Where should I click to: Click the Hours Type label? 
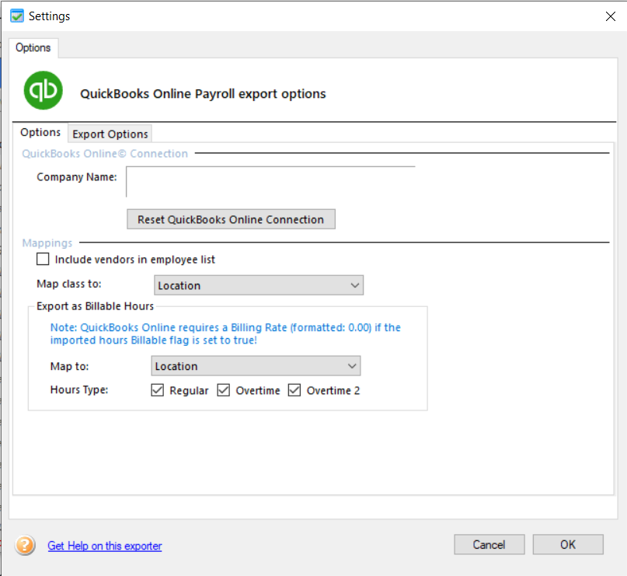point(79,389)
